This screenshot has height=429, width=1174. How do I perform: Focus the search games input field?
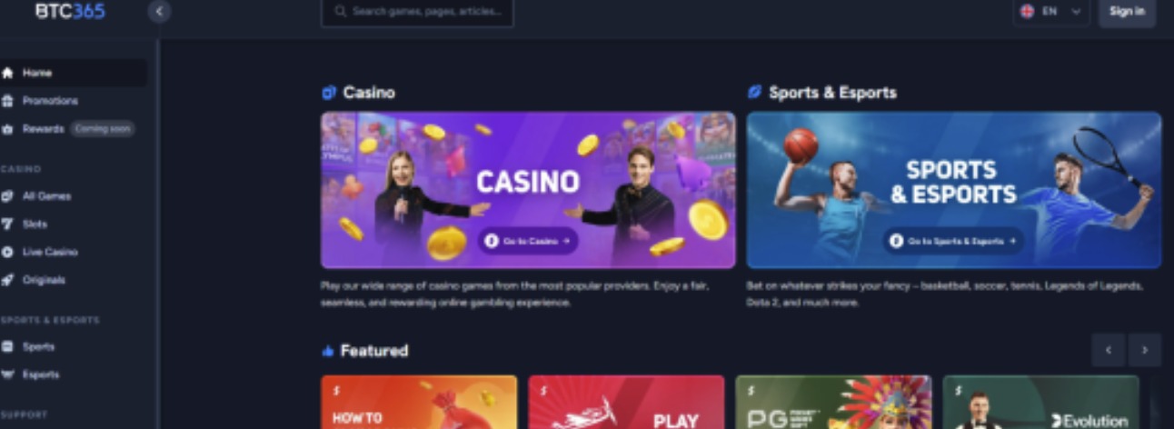(x=417, y=12)
